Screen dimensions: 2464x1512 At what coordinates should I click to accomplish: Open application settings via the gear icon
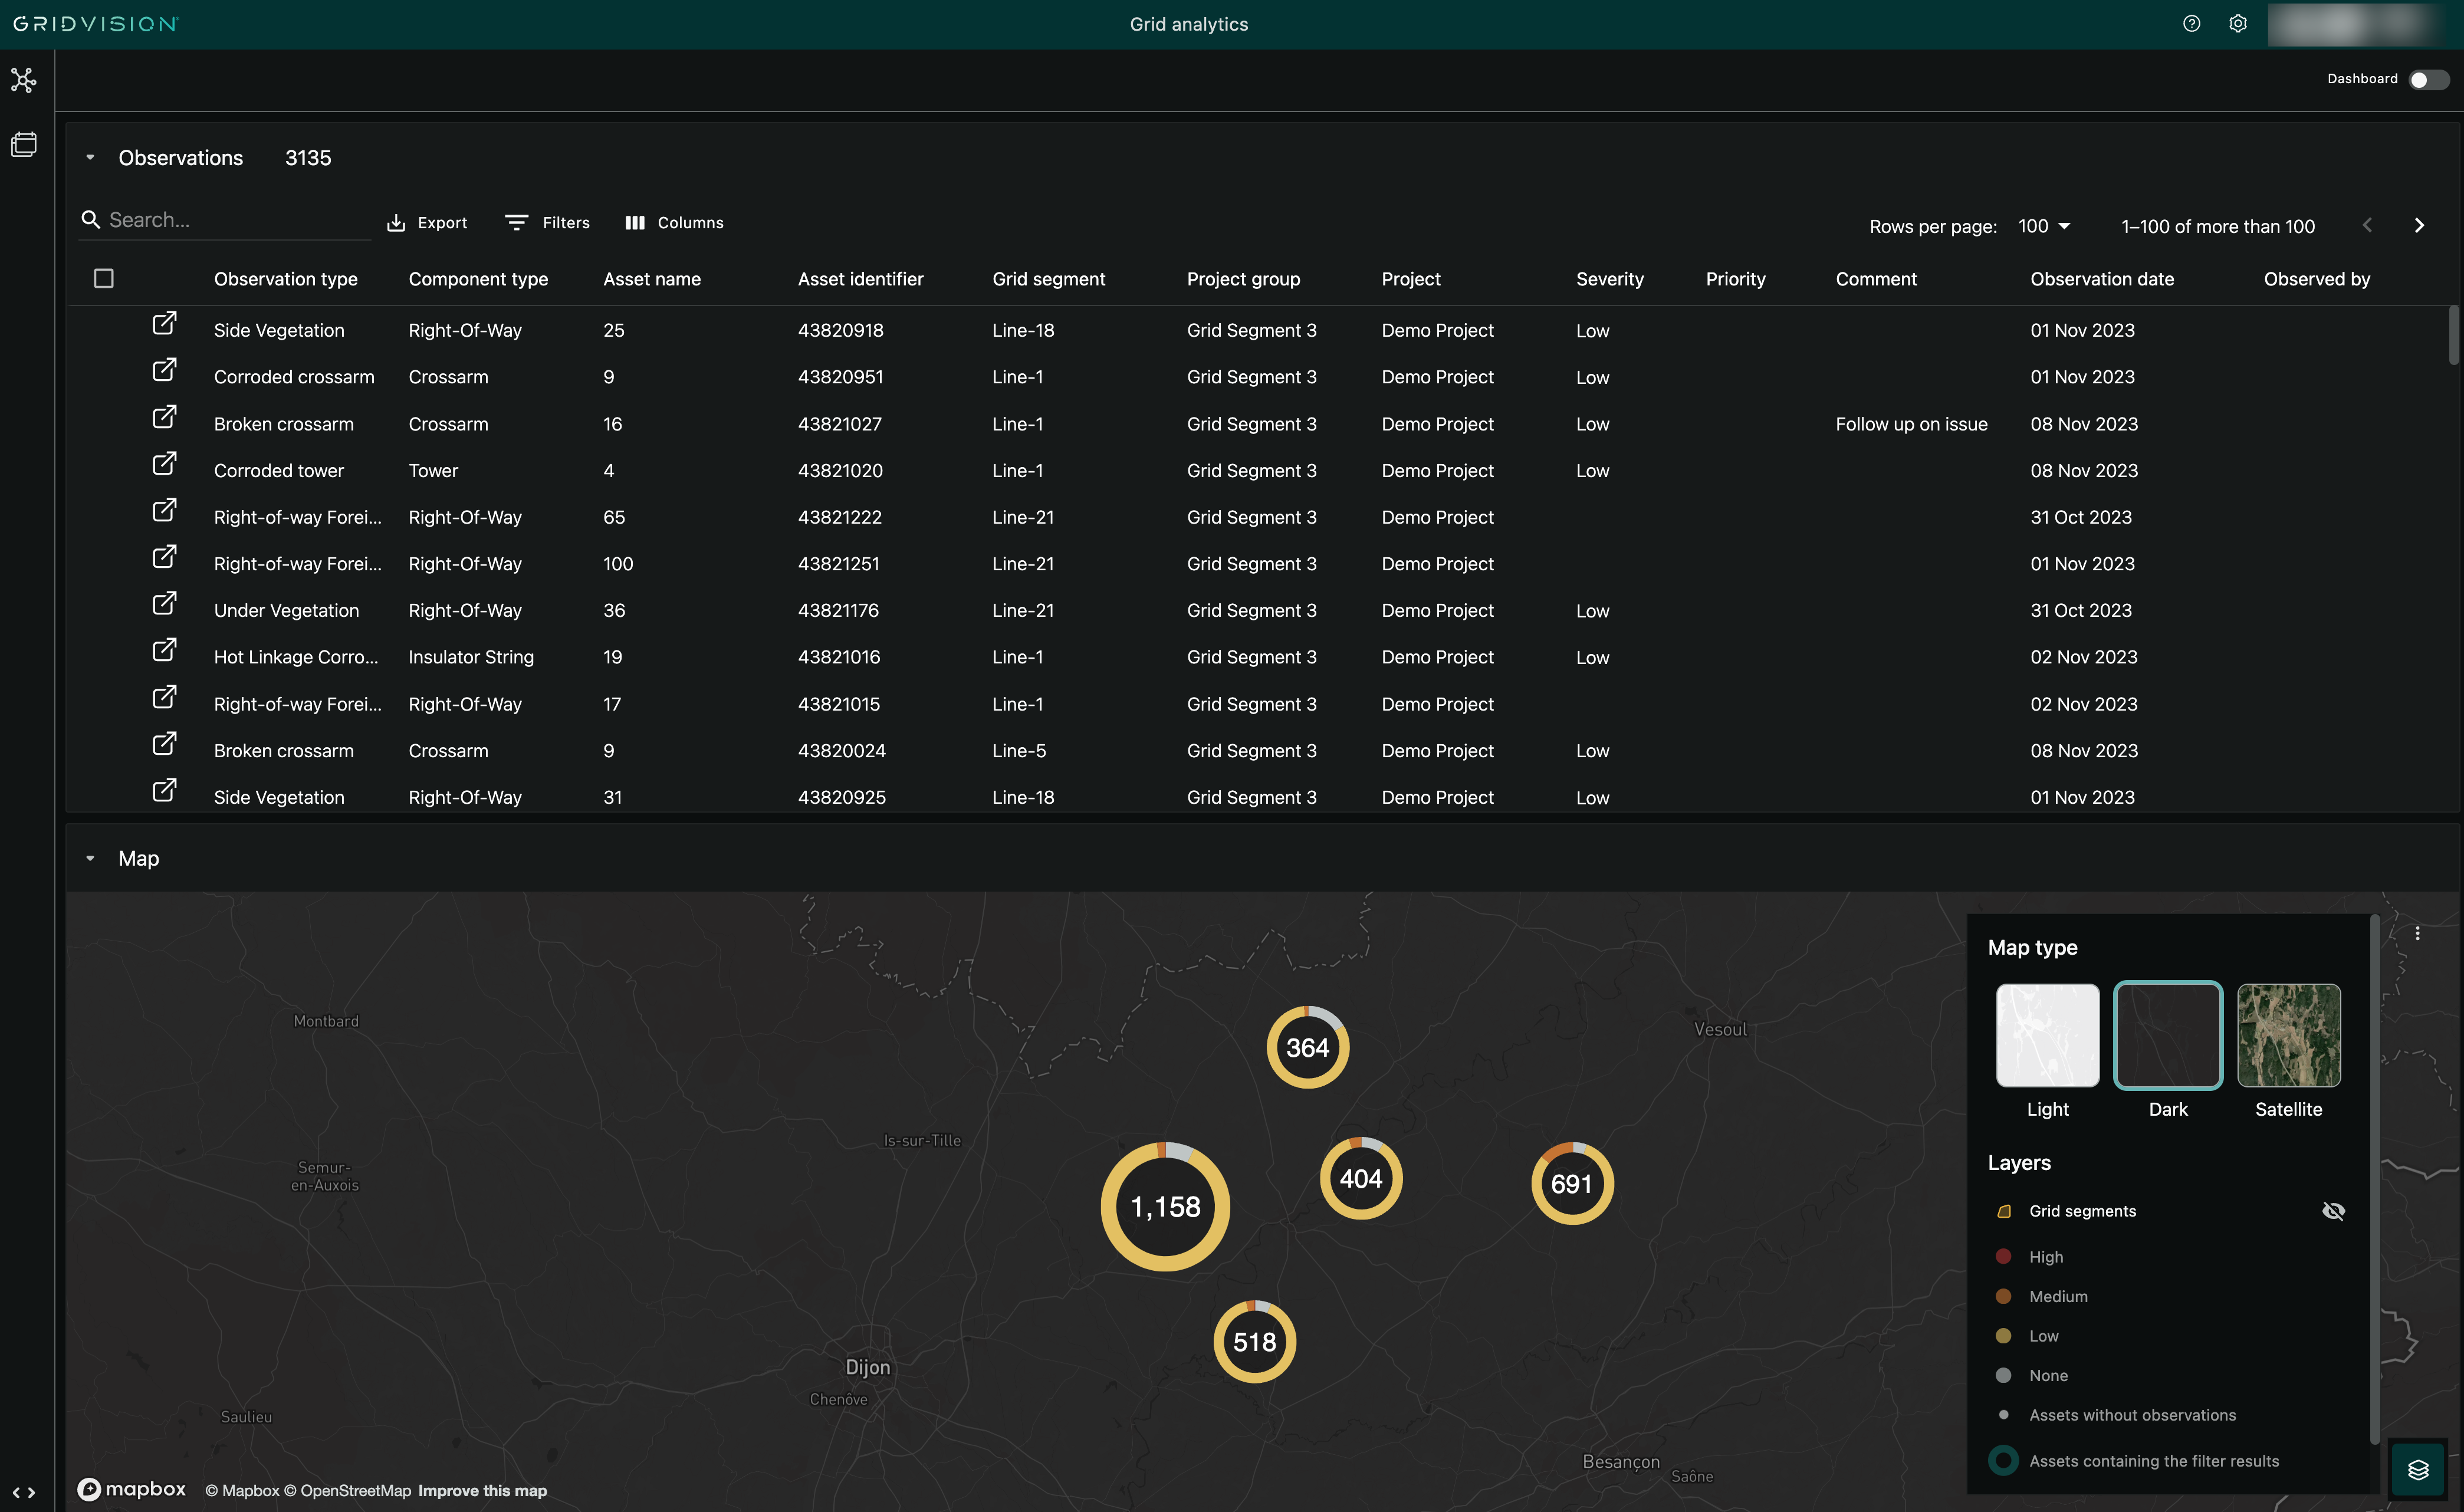[x=2238, y=23]
